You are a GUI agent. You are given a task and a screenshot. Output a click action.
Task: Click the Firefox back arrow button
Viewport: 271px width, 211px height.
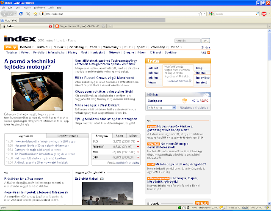tap(5, 14)
